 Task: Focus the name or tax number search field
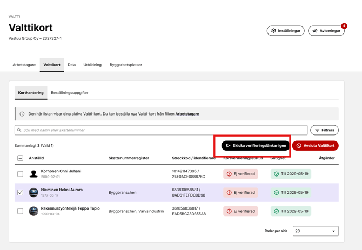click(161, 130)
